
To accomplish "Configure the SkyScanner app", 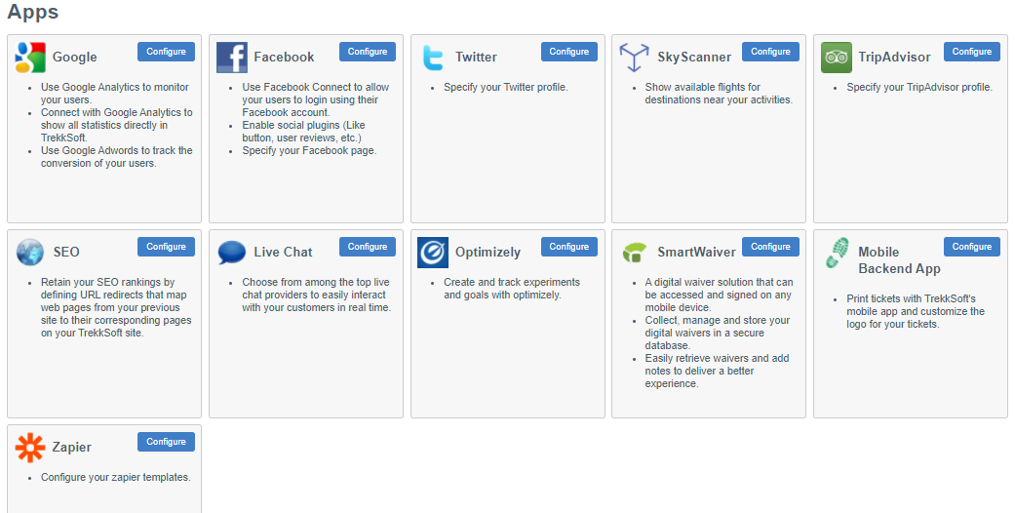I will [x=770, y=52].
